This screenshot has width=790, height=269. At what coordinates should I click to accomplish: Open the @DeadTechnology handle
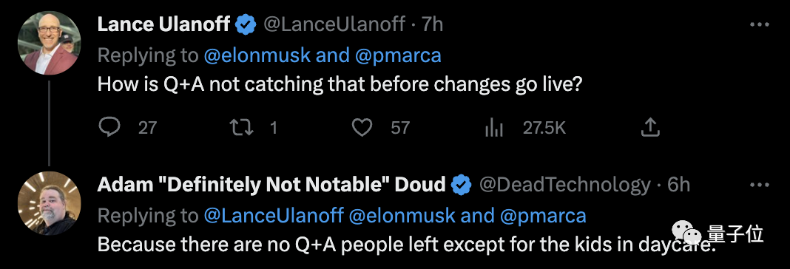click(x=564, y=185)
